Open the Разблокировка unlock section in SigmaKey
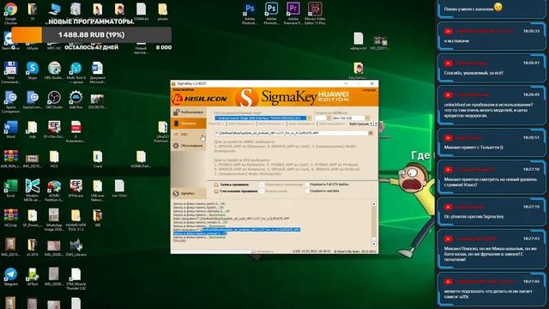Image resolution: width=549 pixels, height=309 pixels. point(189,112)
